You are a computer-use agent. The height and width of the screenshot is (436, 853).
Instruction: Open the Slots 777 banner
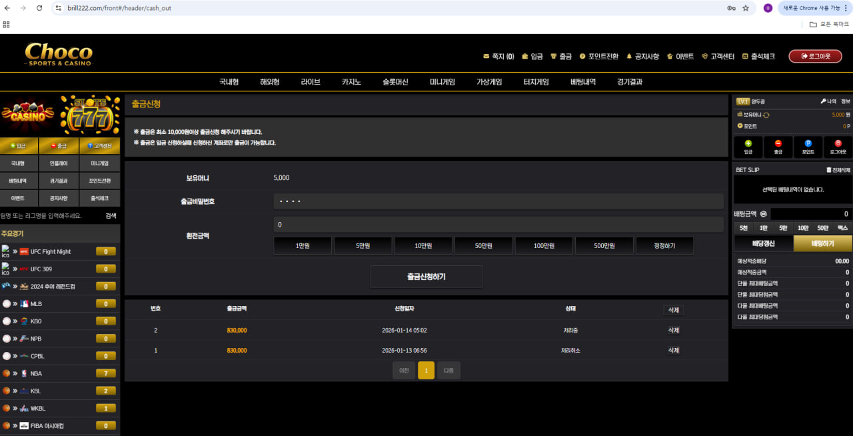tap(90, 114)
